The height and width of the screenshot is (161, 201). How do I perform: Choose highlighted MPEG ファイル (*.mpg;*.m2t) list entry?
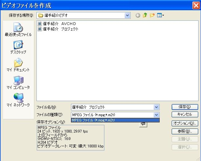(115, 120)
